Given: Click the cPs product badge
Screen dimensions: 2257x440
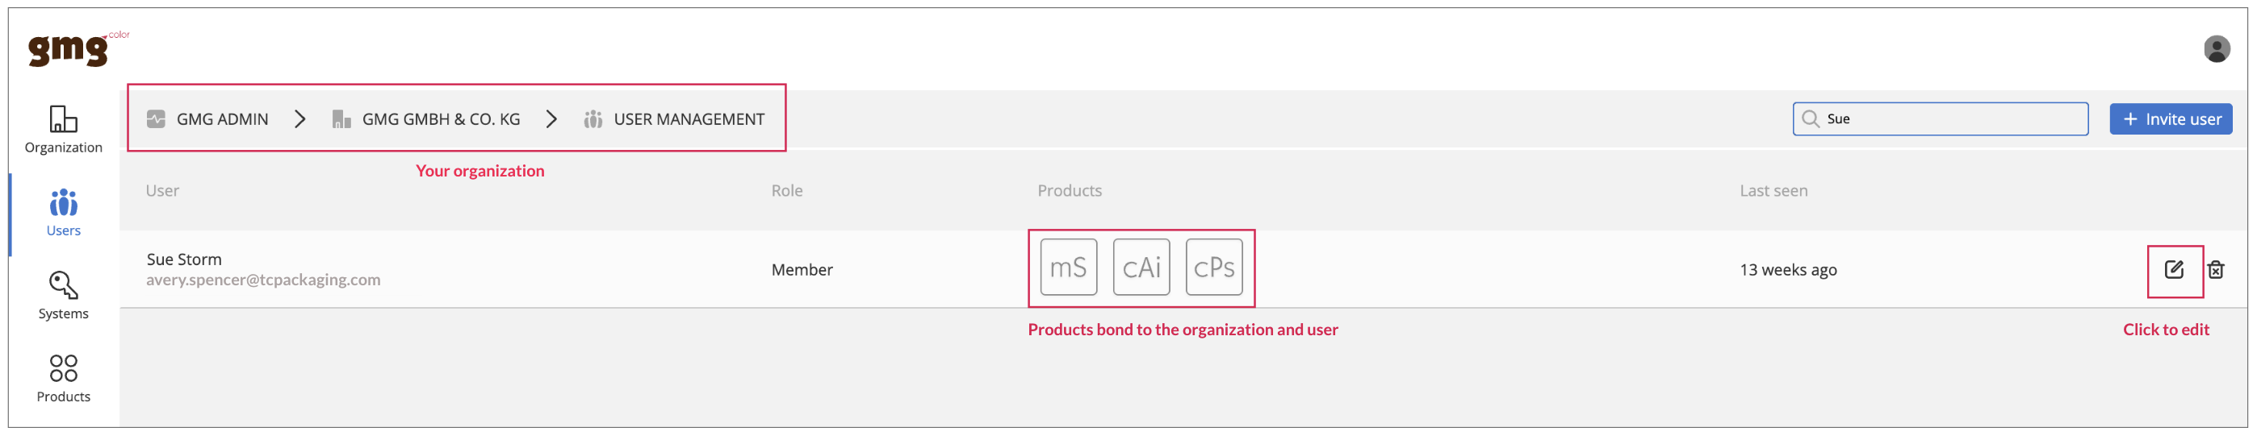Looking at the screenshot, I should click(1213, 267).
